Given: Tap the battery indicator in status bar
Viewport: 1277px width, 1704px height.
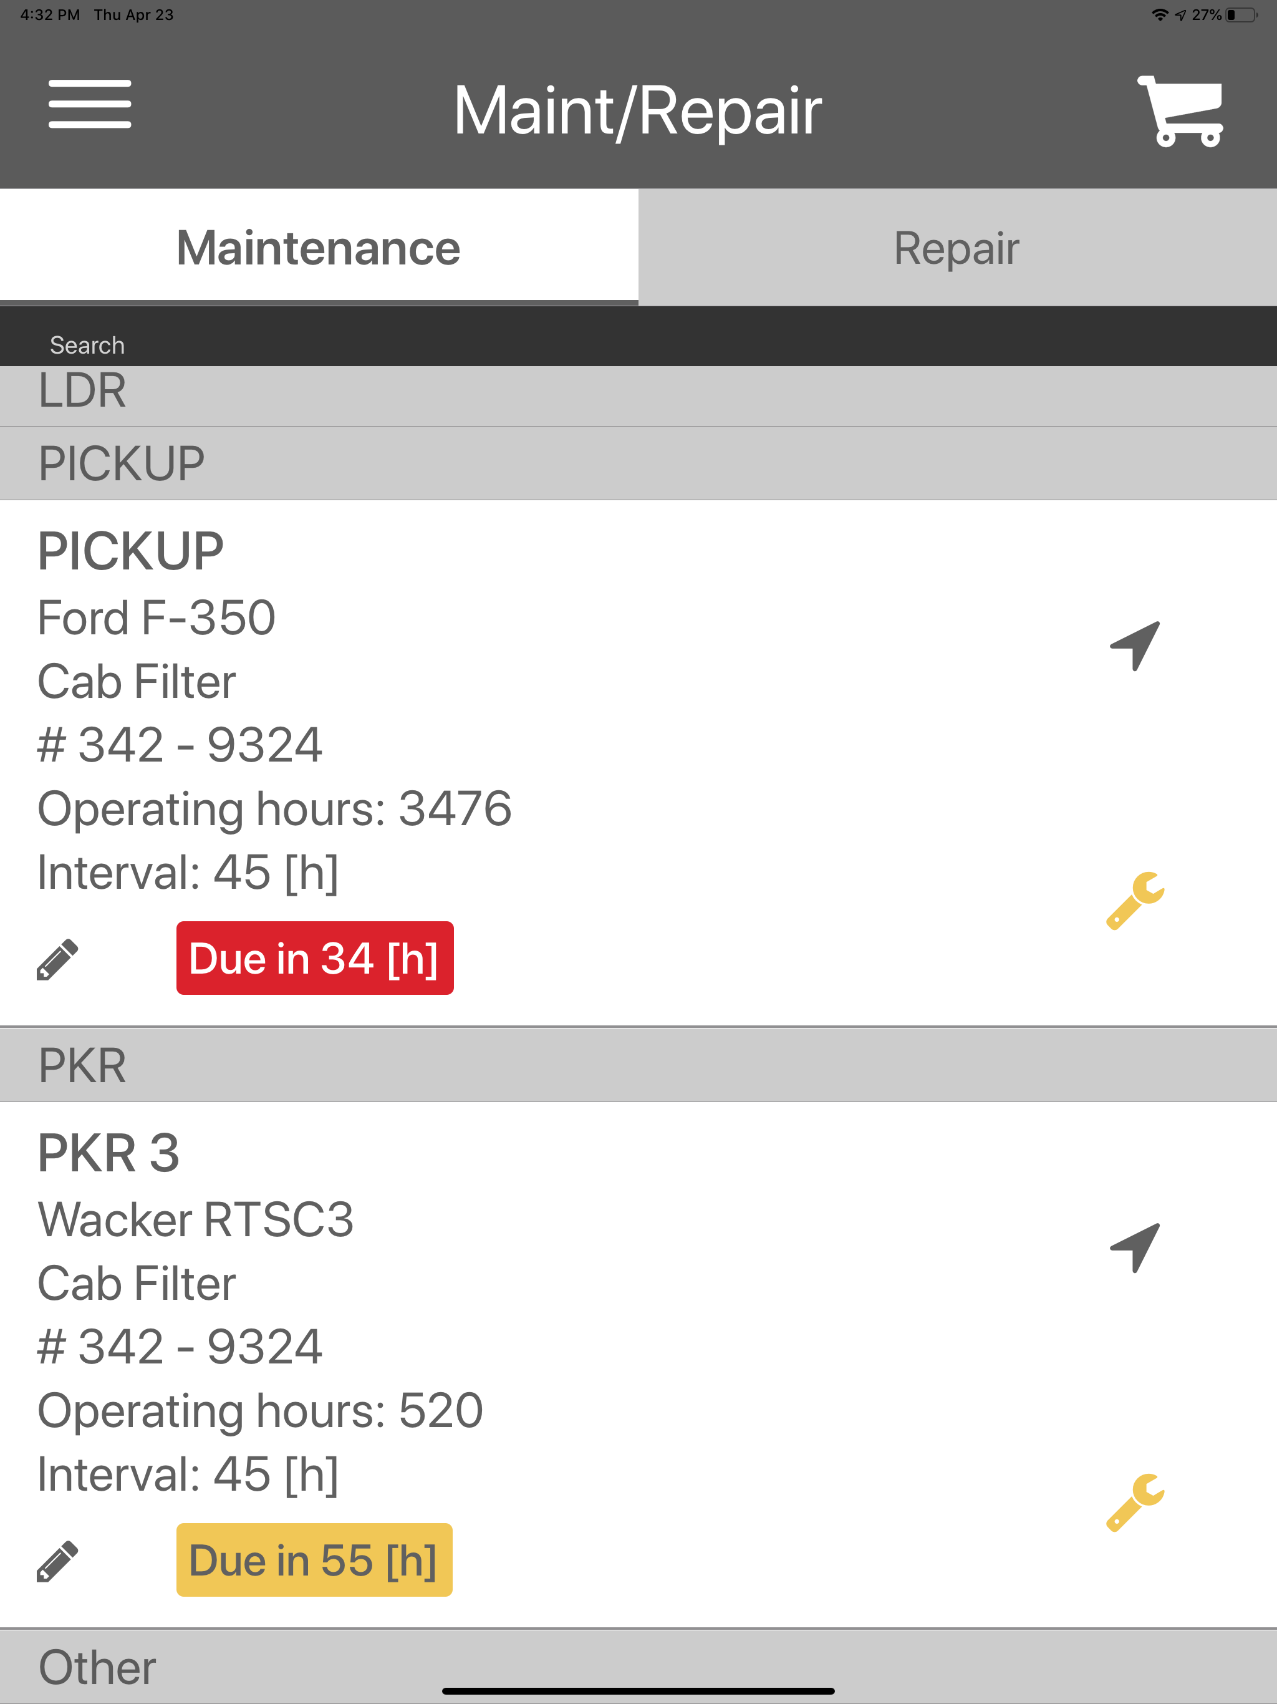Looking at the screenshot, I should point(1241,14).
